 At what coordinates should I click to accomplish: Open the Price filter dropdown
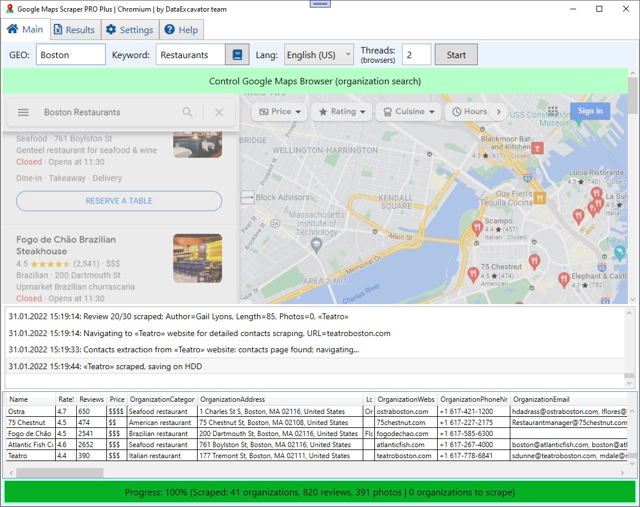coord(281,112)
